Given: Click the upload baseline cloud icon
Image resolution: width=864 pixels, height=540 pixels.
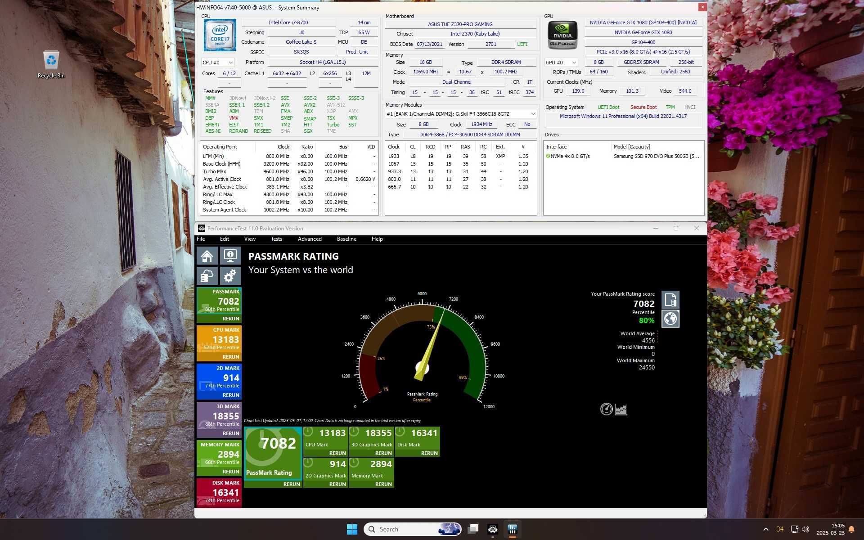Looking at the screenshot, I should click(x=207, y=276).
